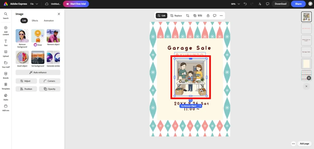
Task: Click the Add page button
Action: pos(304,144)
